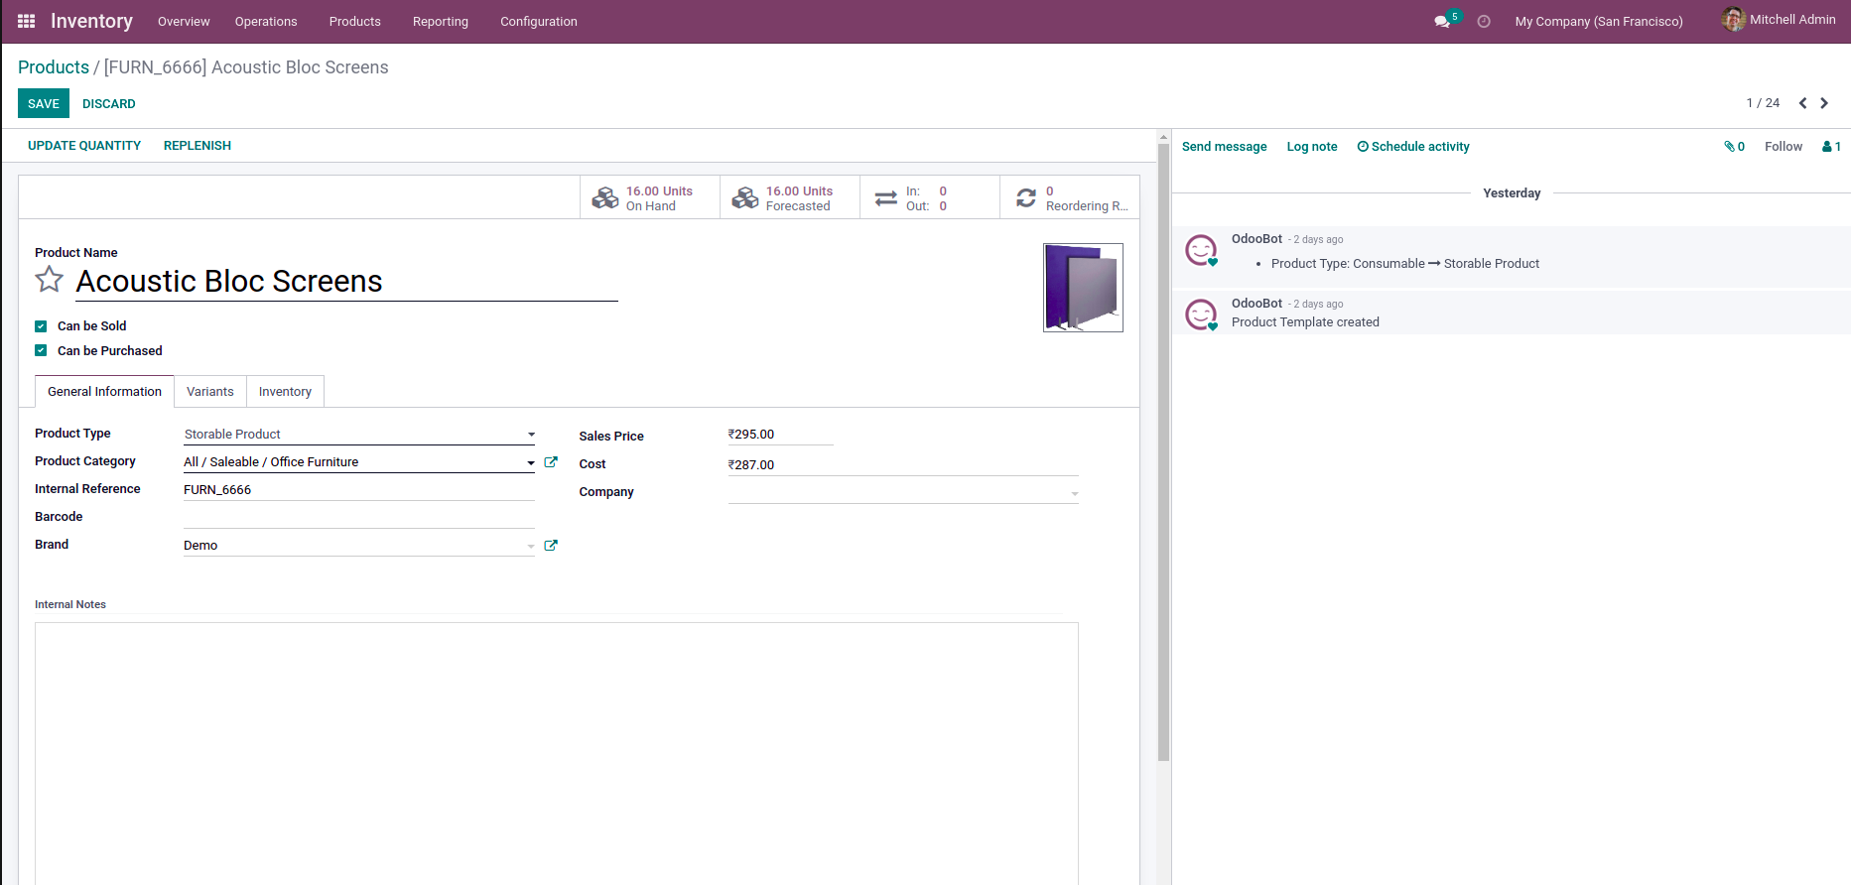Open Reporting menu

pyautogui.click(x=441, y=21)
